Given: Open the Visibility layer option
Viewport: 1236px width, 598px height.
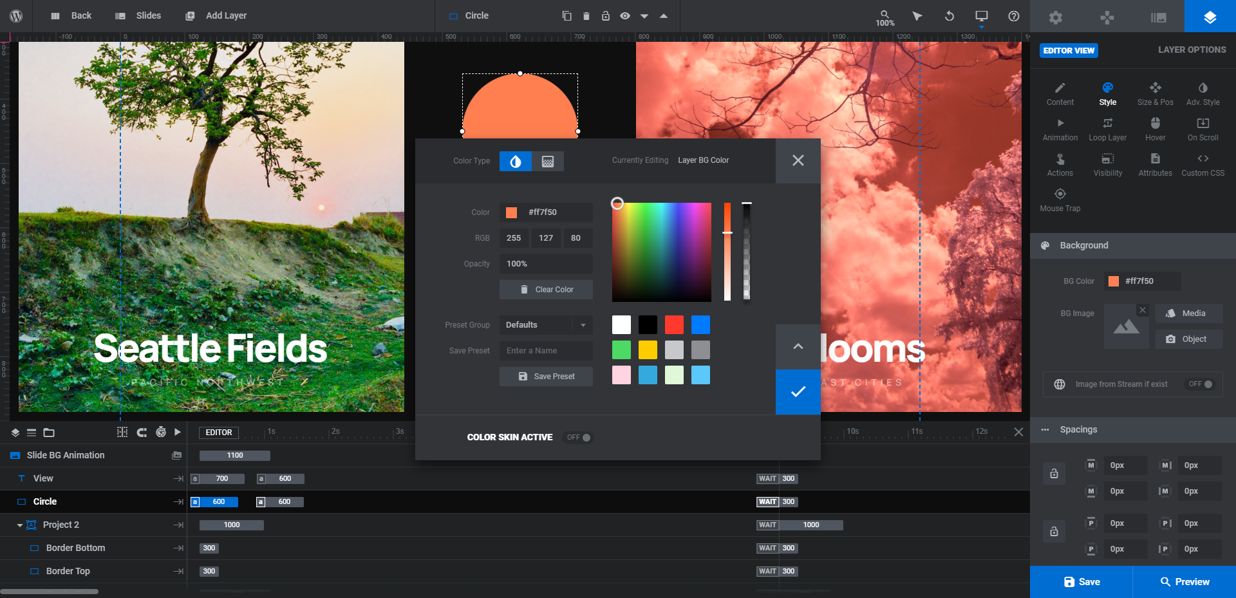Looking at the screenshot, I should point(1107,165).
